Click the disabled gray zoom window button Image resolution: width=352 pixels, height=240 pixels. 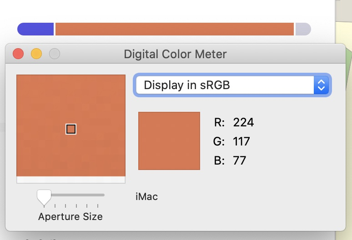55,54
